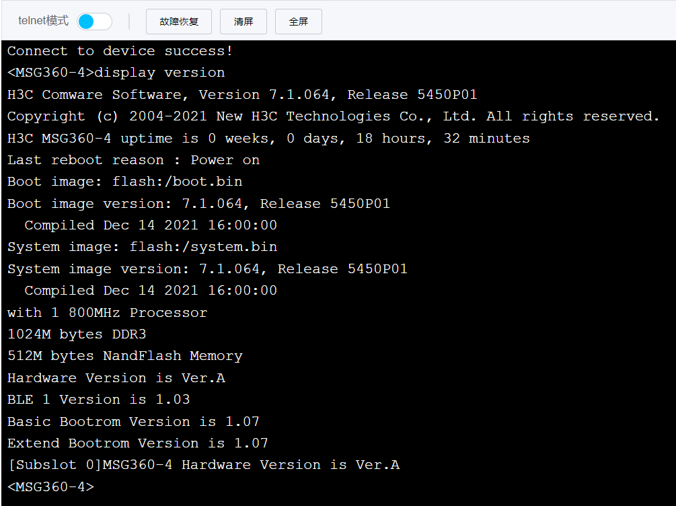Click the final <MSG360-4> command prompt
676x506 pixels.
[x=51, y=486]
